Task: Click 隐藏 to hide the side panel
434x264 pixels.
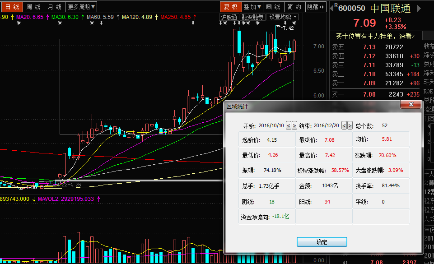Action: pyautogui.click(x=316, y=7)
